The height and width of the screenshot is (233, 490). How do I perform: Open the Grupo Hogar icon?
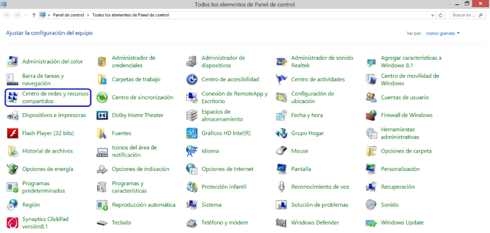tap(281, 133)
